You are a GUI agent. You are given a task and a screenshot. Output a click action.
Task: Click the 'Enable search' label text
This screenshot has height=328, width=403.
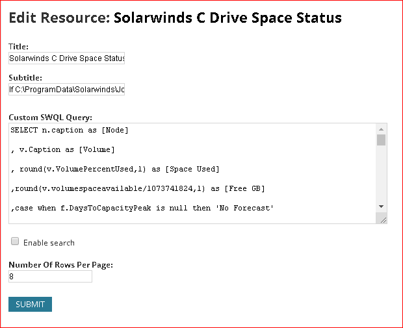(x=49, y=243)
